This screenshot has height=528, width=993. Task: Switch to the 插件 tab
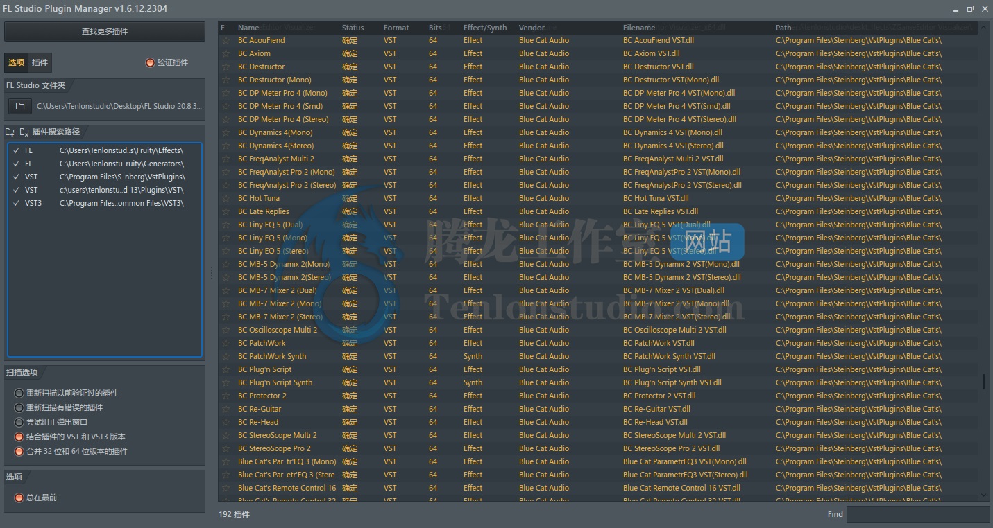[x=40, y=62]
